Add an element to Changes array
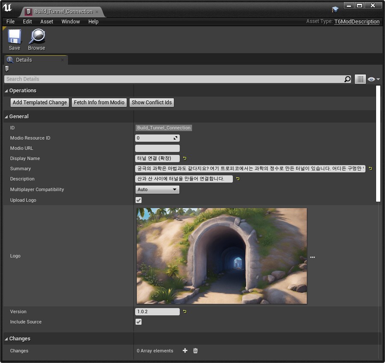Viewport: 385px width, 363px height. (x=185, y=351)
